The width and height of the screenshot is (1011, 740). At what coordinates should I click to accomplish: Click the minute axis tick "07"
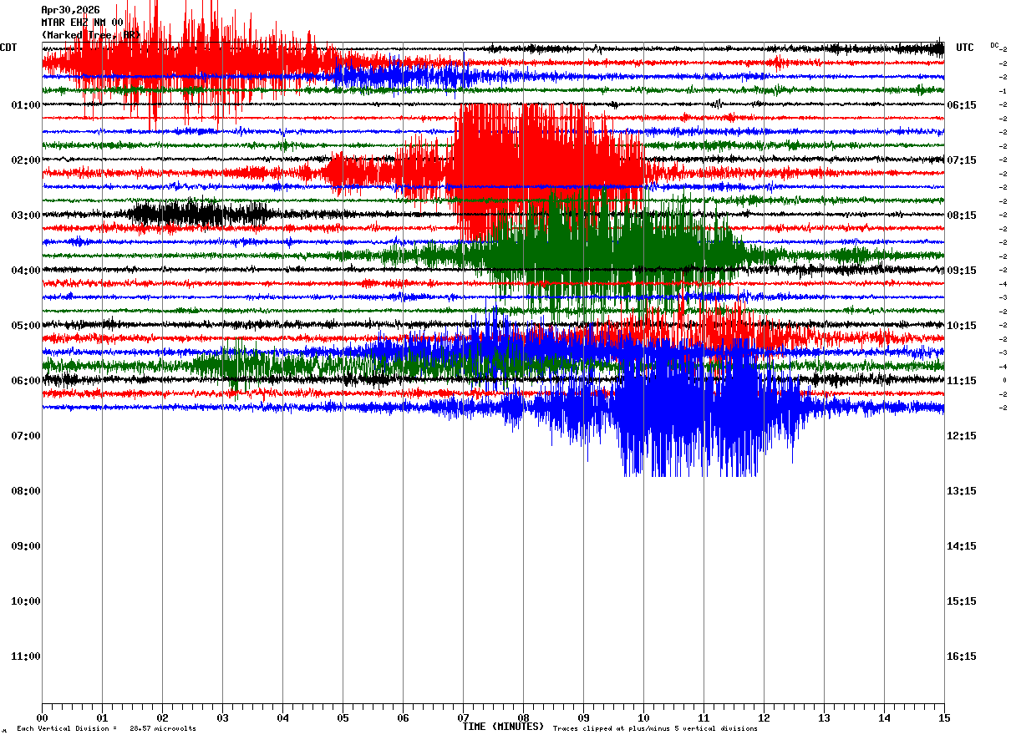point(463,717)
